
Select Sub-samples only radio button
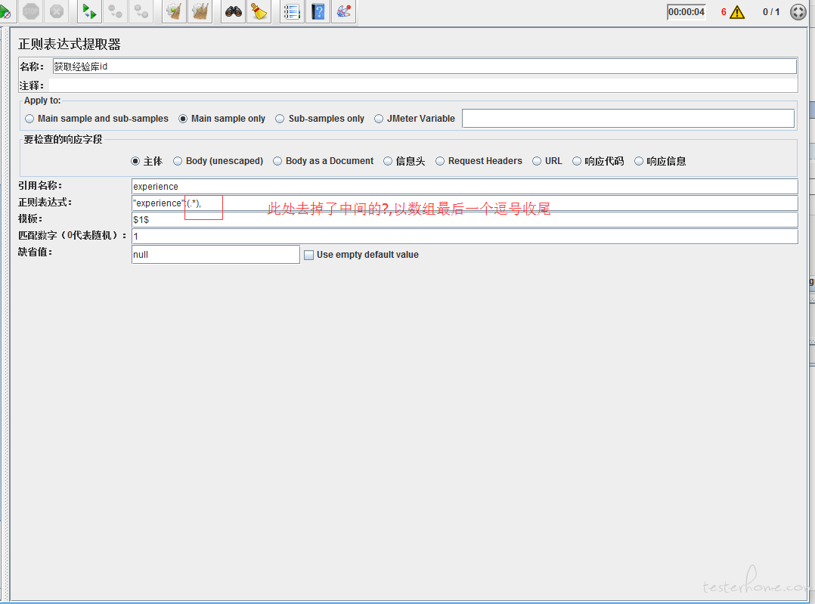coord(280,119)
